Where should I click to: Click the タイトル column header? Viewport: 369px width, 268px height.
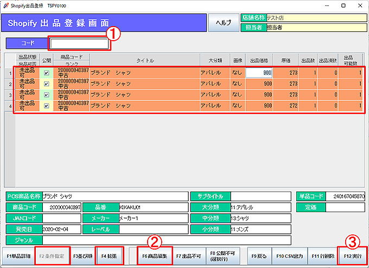pyautogui.click(x=145, y=60)
